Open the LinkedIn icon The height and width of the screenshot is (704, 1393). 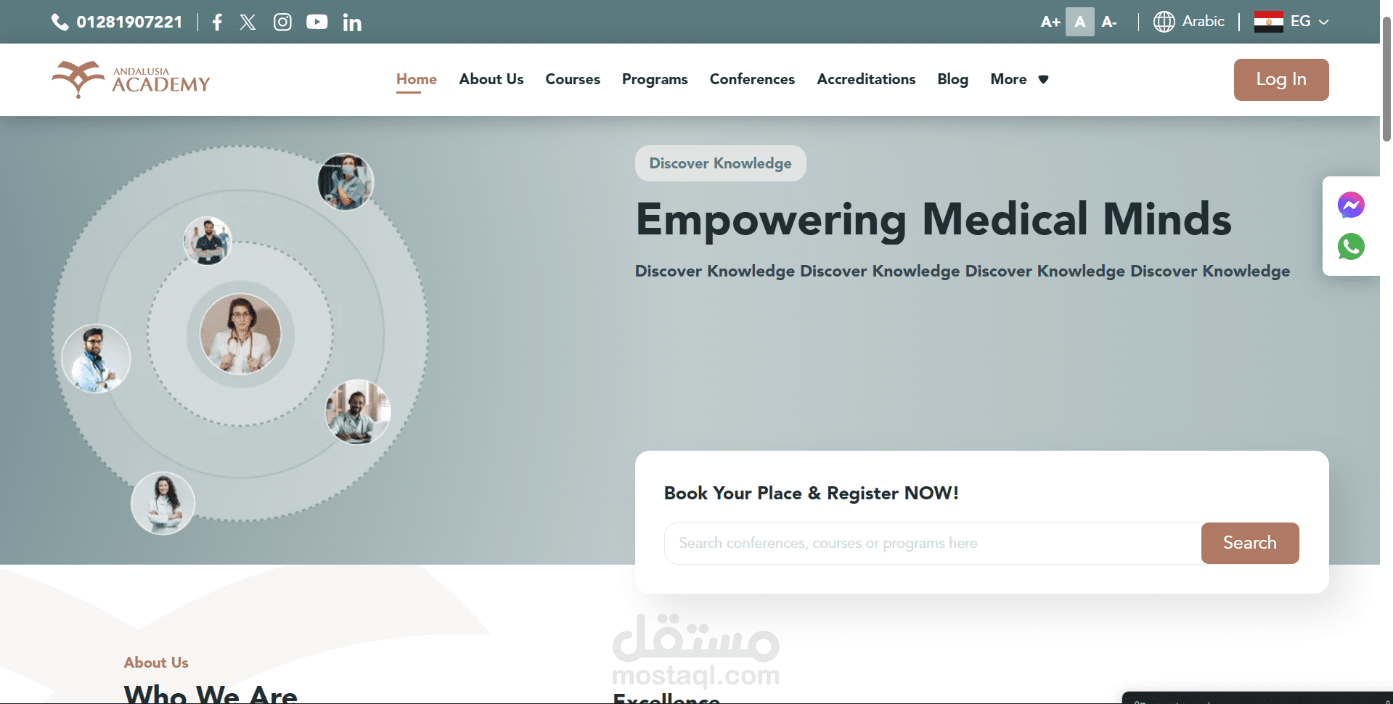[352, 22]
